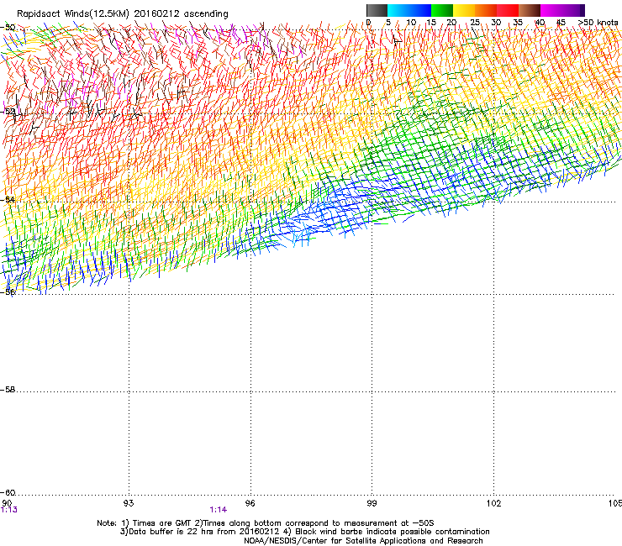The width and height of the screenshot is (622, 546).
Task: Click the purple 1:14 time label
Action: click(x=219, y=510)
